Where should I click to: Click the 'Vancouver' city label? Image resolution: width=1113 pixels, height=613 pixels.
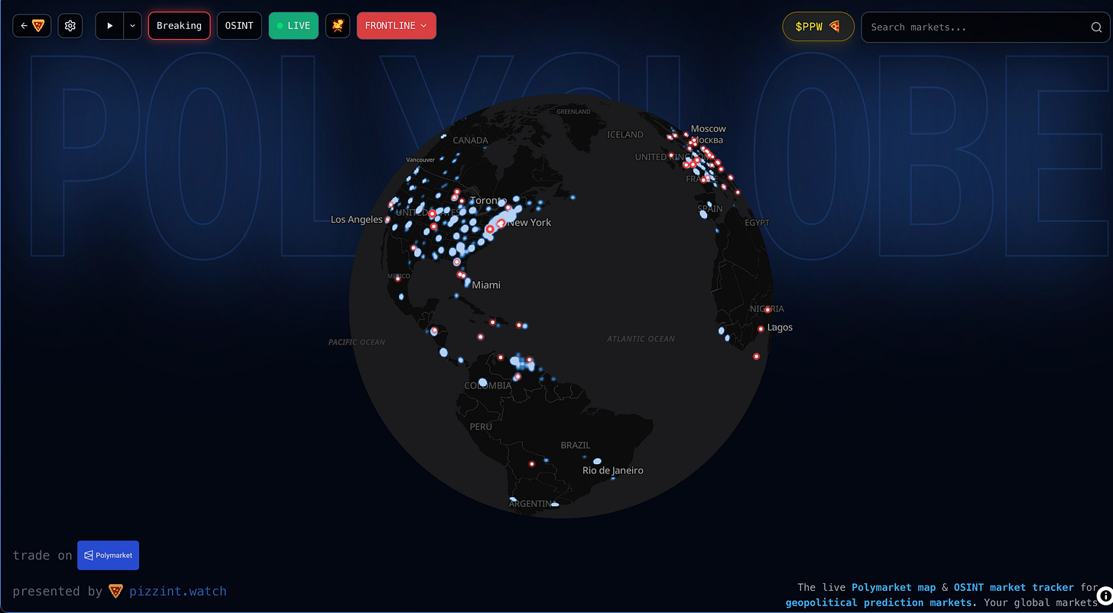coord(420,160)
